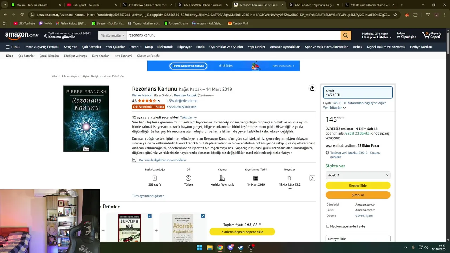Open the Listeye Ekle dropdown
Viewport: 450px width, 253px height.
(358, 239)
